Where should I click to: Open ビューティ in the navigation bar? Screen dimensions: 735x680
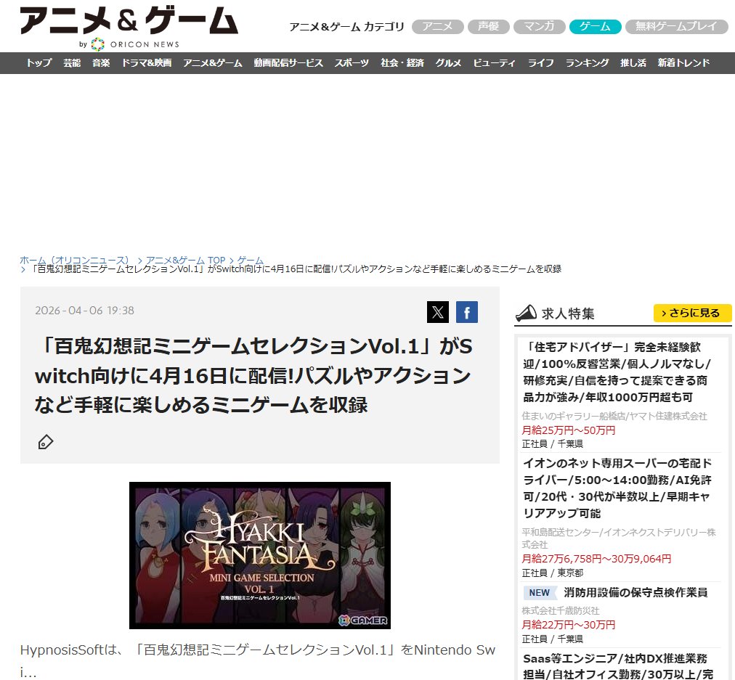[494, 62]
